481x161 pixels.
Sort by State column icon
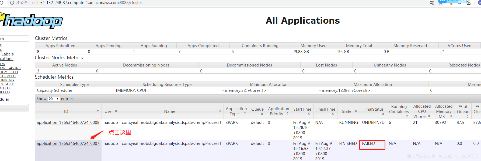point(356,111)
